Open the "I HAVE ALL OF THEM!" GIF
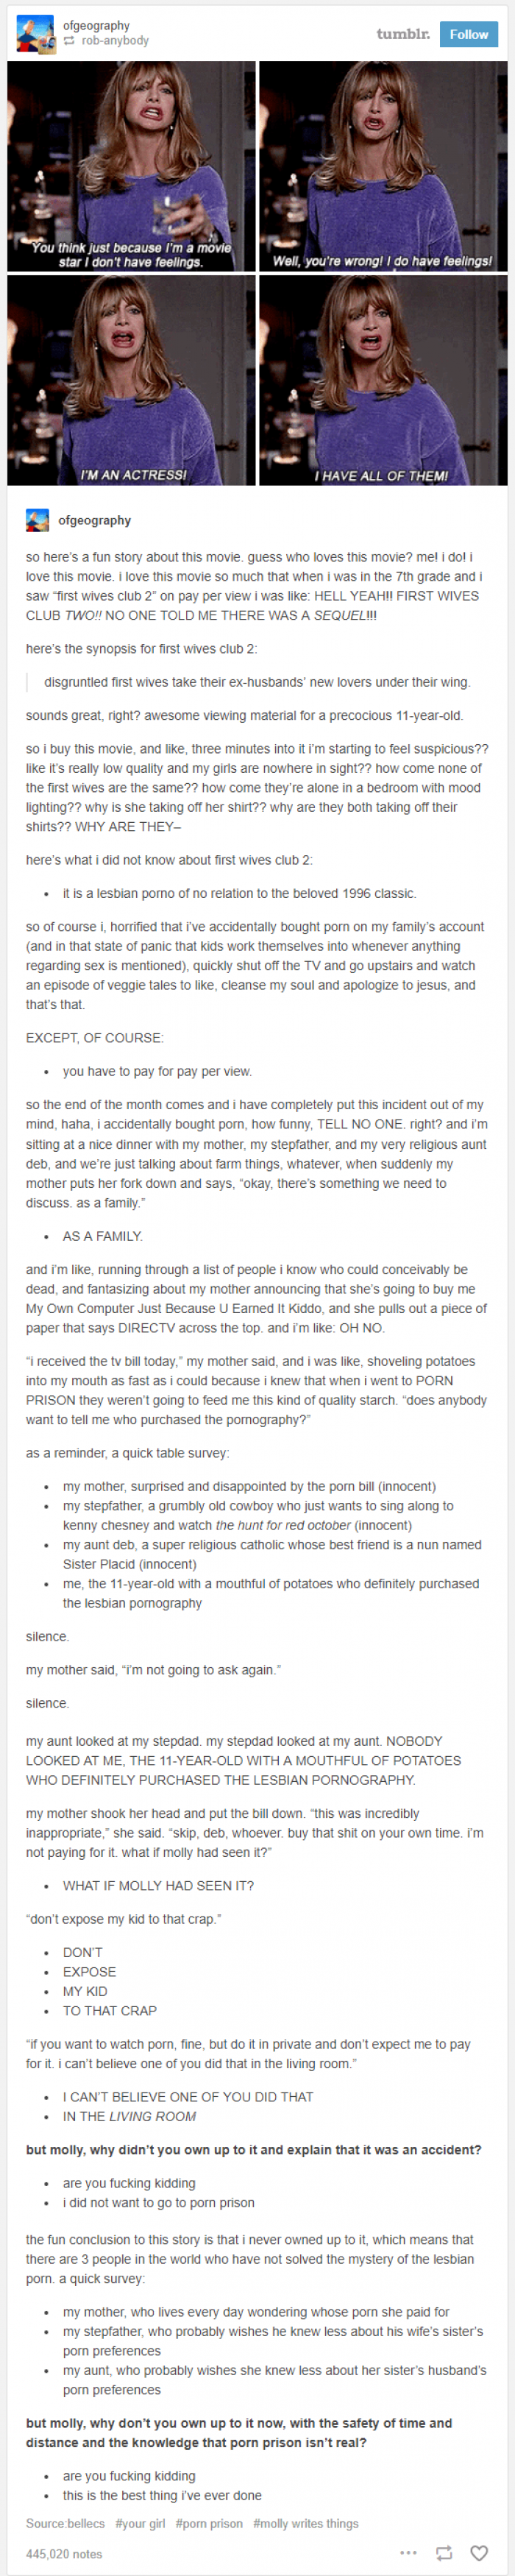The image size is (515, 2576). [x=383, y=380]
